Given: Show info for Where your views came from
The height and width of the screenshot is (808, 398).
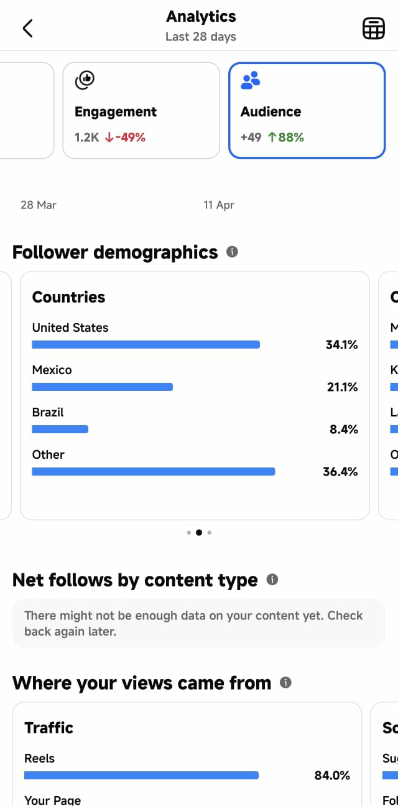Looking at the screenshot, I should [286, 682].
